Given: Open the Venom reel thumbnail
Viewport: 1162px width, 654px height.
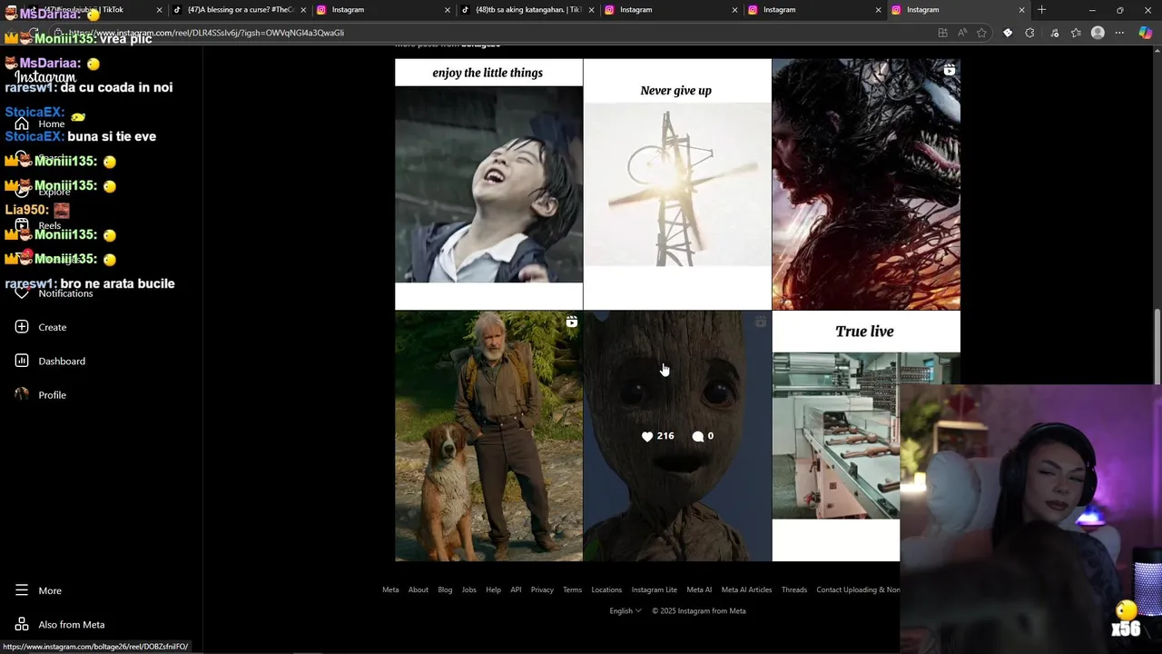Looking at the screenshot, I should tap(866, 184).
